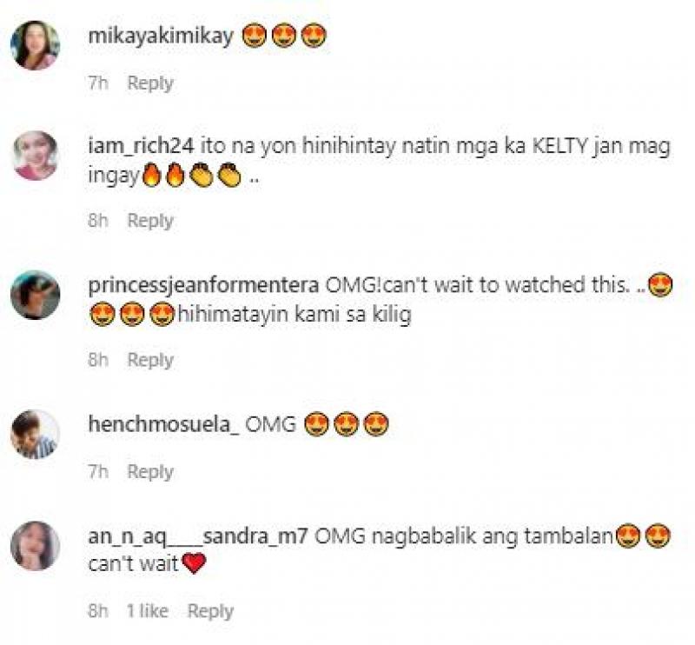Viewport: 695px width, 645px height.
Task: Click the red heart emoji after can't wait
Action: pos(194,564)
